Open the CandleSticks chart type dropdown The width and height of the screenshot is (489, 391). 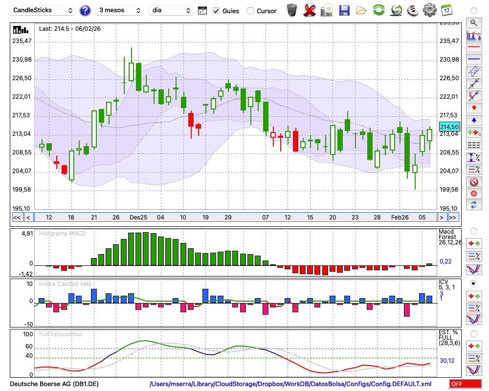pyautogui.click(x=43, y=10)
